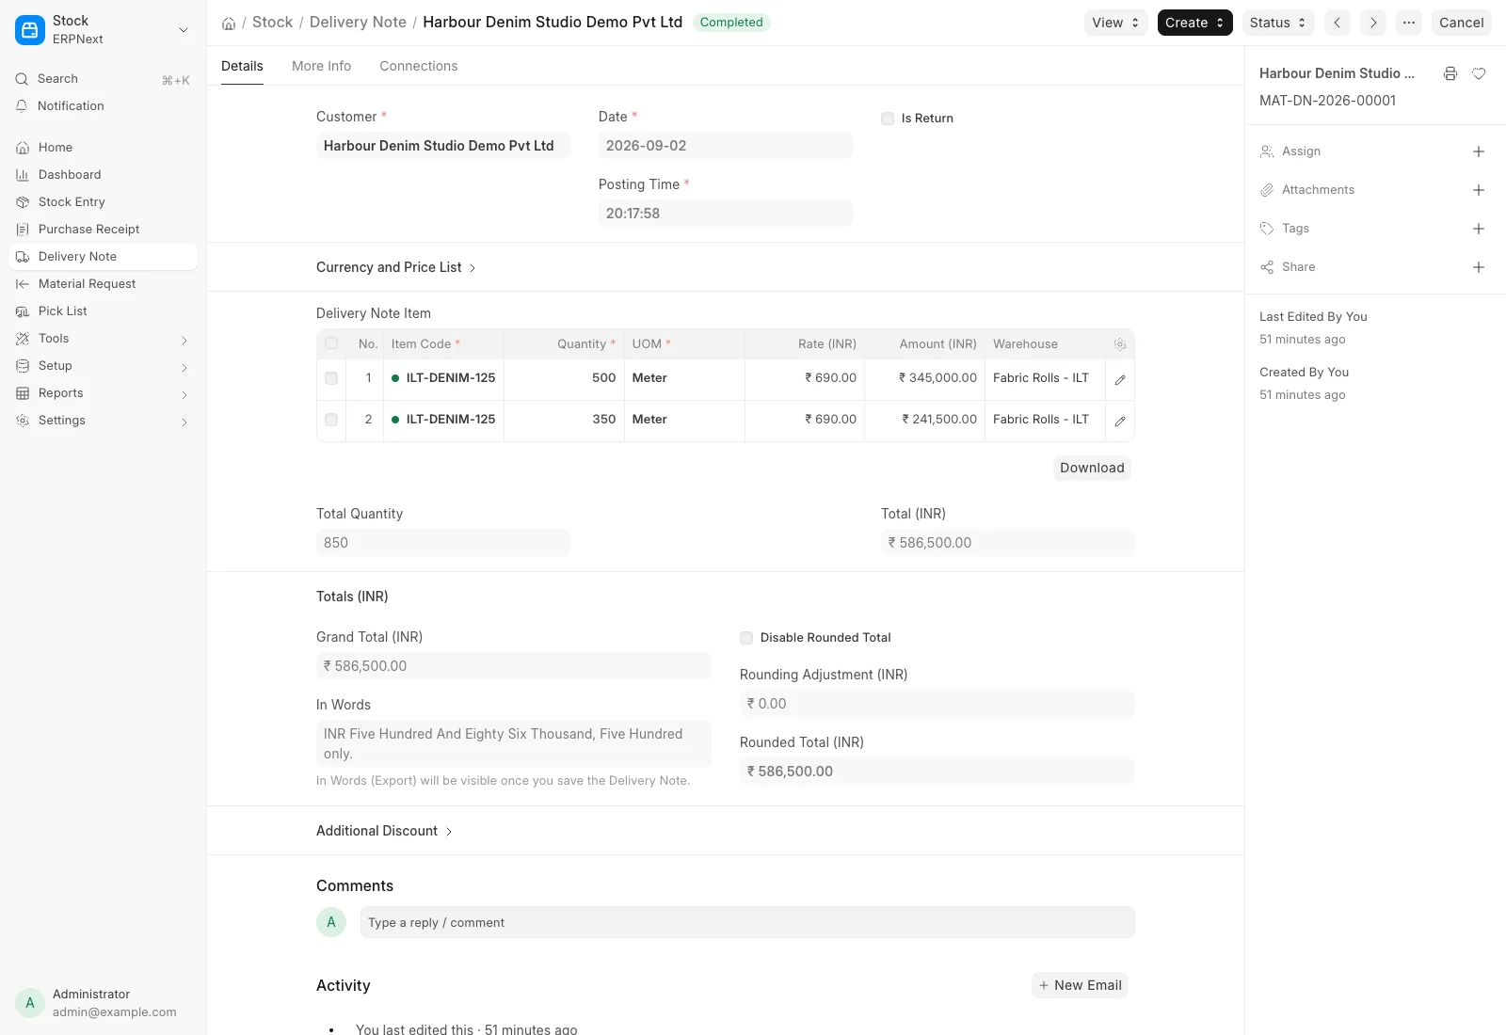
Task: Click the heart like icon
Action: (x=1479, y=73)
